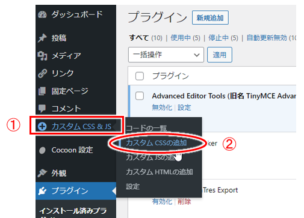Click the pushpin icon beside 投稿
The image size is (304, 218).
(x=42, y=38)
